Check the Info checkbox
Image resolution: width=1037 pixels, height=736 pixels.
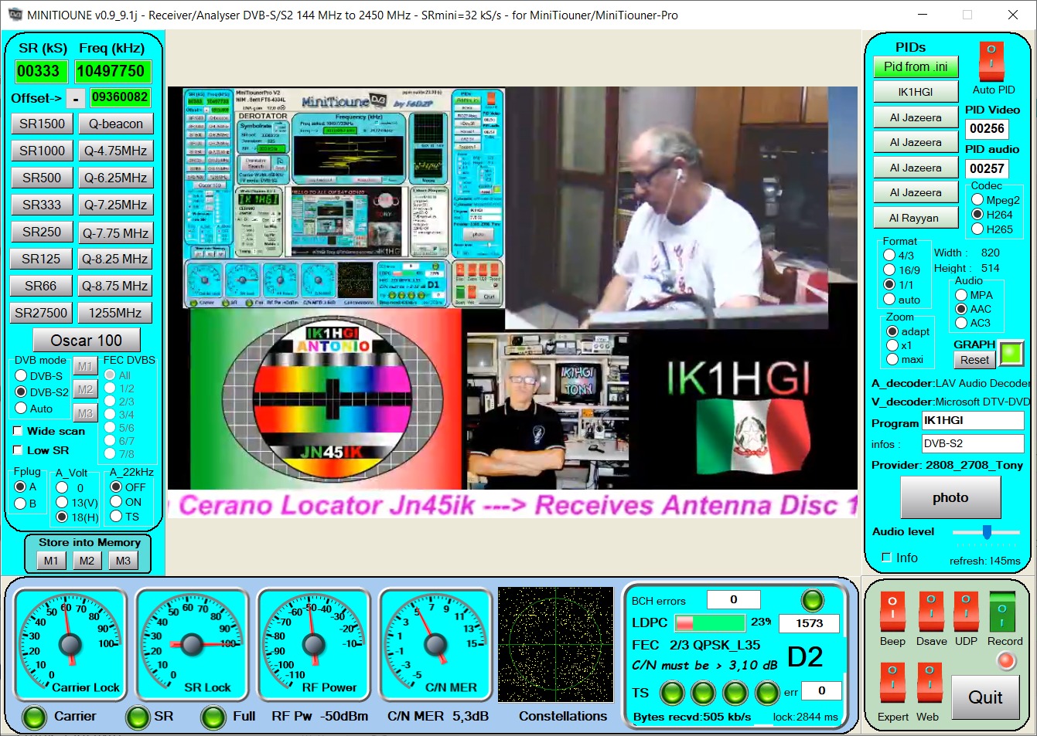point(887,557)
